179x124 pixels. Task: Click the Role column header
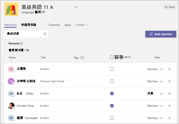[157, 57]
